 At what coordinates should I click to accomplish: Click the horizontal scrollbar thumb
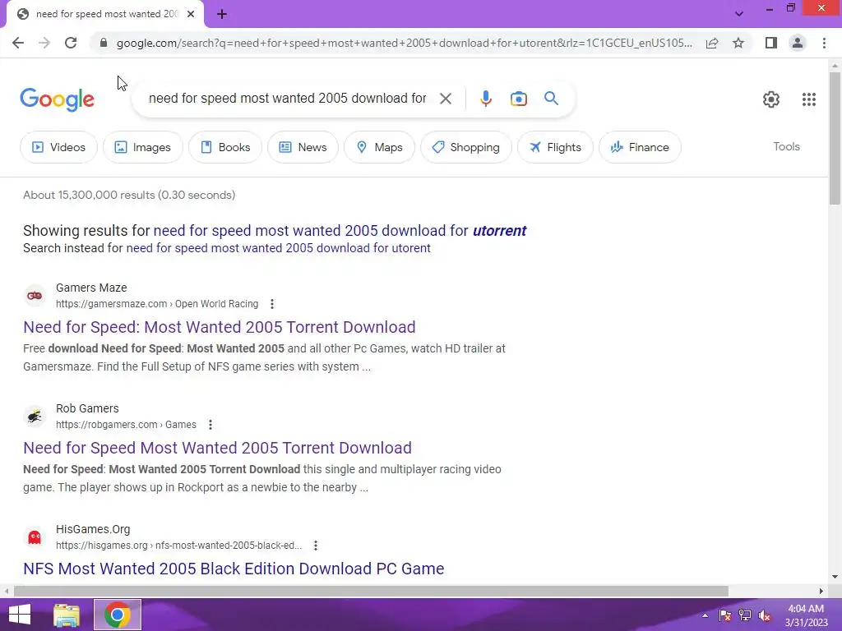pos(371,592)
